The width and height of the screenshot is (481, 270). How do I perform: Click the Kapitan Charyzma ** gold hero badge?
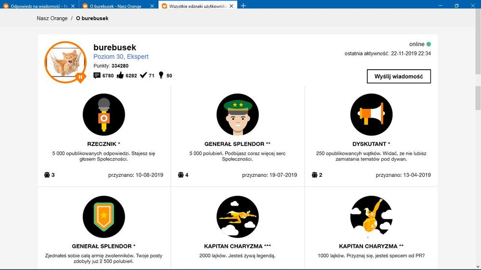point(371,217)
